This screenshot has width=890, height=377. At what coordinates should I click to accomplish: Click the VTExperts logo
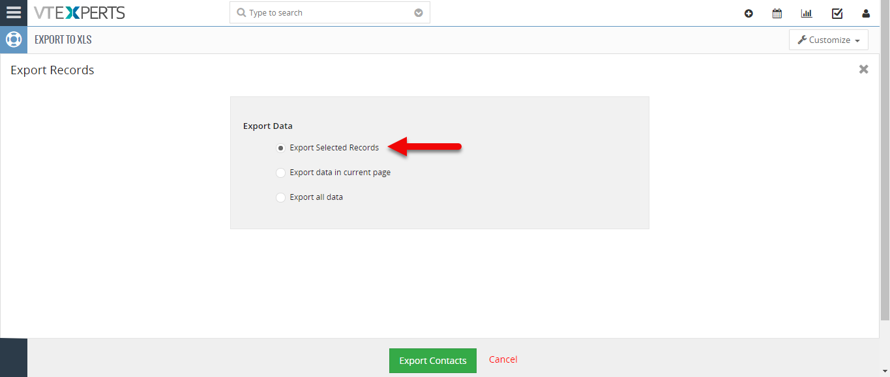click(x=80, y=12)
